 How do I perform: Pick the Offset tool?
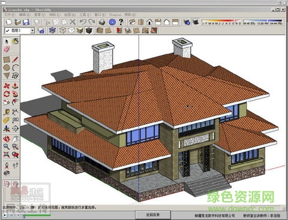[15, 102]
